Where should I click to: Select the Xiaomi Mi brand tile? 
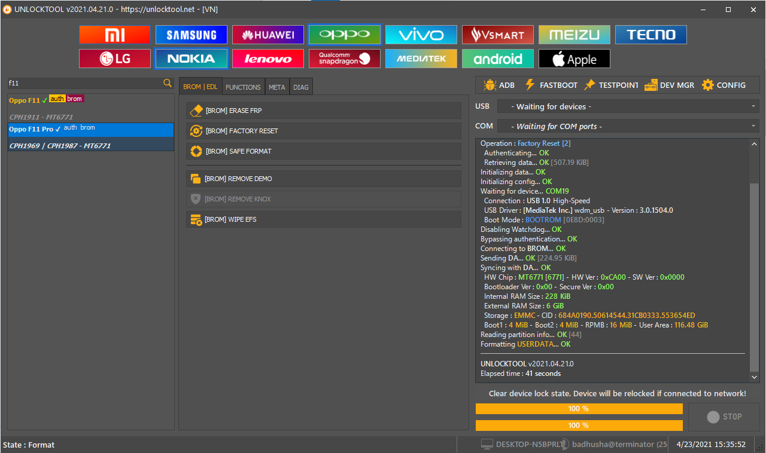pyautogui.click(x=115, y=35)
